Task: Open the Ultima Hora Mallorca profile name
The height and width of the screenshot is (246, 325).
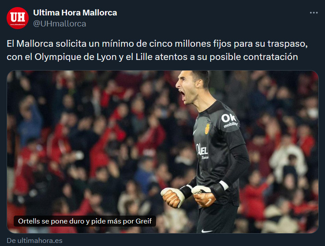Action: coord(75,13)
